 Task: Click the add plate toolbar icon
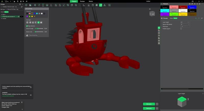click(x=30, y=5)
